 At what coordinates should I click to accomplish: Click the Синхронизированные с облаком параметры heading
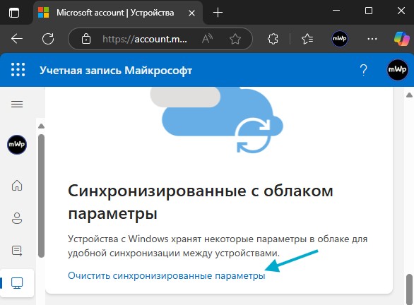(201, 202)
